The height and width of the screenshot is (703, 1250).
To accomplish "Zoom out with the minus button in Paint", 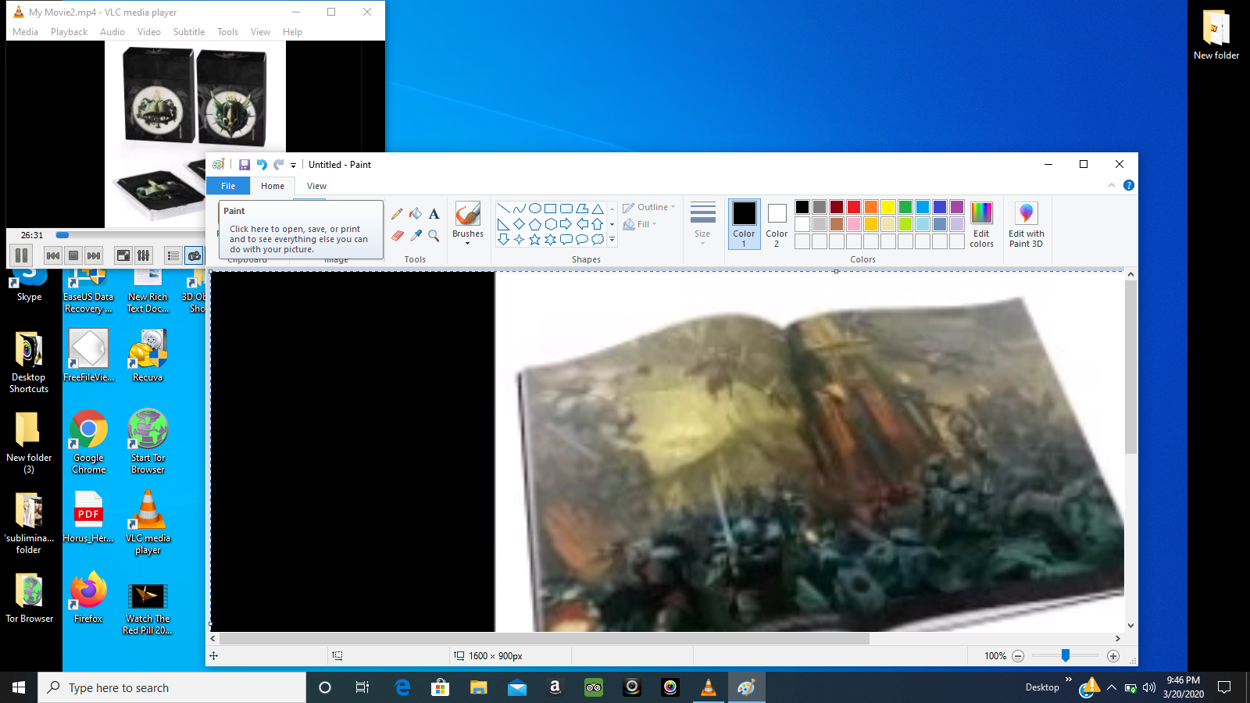I will tap(1018, 656).
